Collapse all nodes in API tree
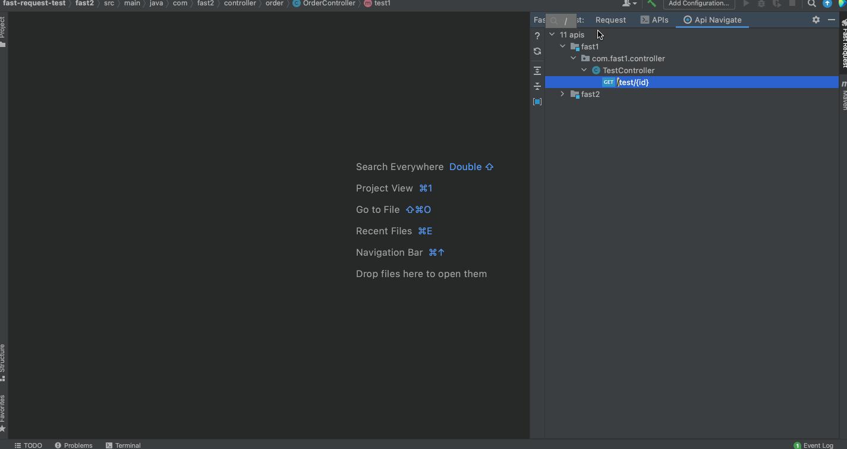The width and height of the screenshot is (847, 449). click(x=537, y=86)
